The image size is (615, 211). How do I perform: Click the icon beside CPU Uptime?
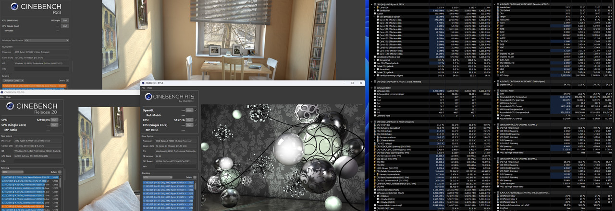[x=497, y=116]
